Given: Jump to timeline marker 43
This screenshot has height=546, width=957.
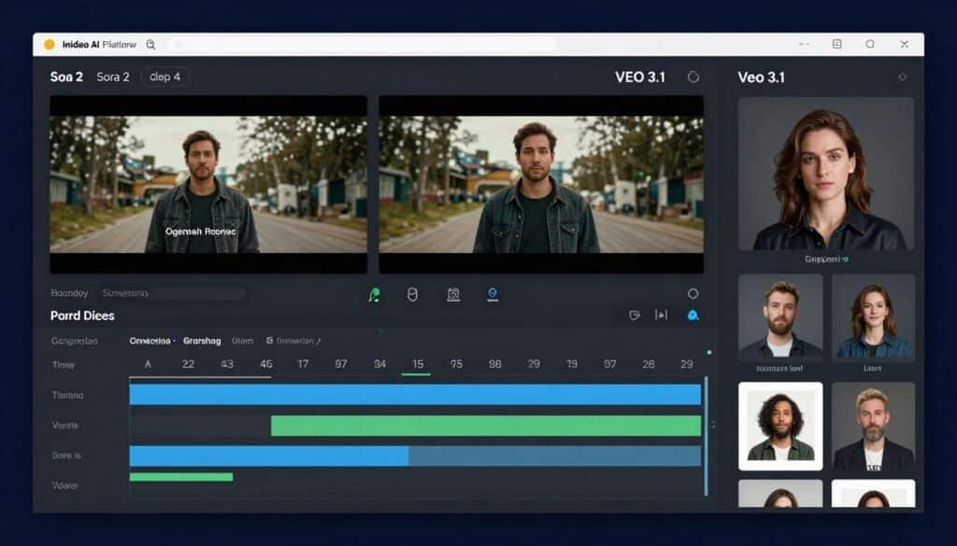Looking at the screenshot, I should [x=227, y=364].
